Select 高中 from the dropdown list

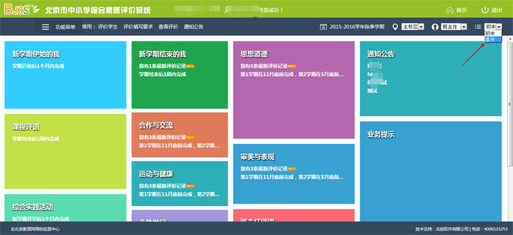[x=492, y=40]
